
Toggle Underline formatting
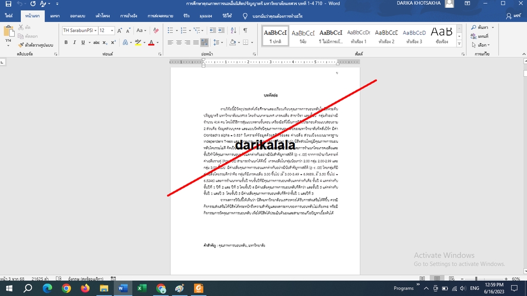point(83,42)
